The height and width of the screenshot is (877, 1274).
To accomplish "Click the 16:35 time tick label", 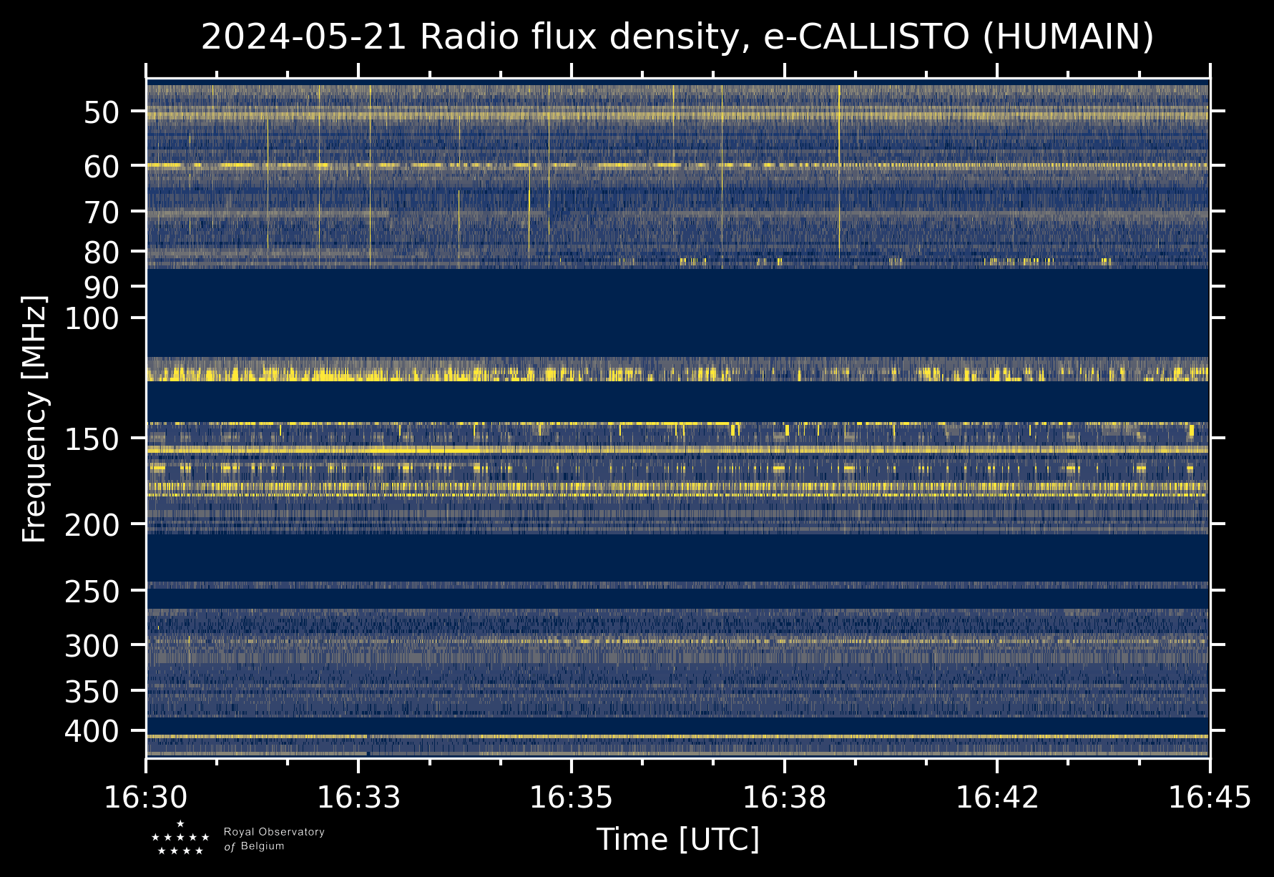I will (x=571, y=797).
